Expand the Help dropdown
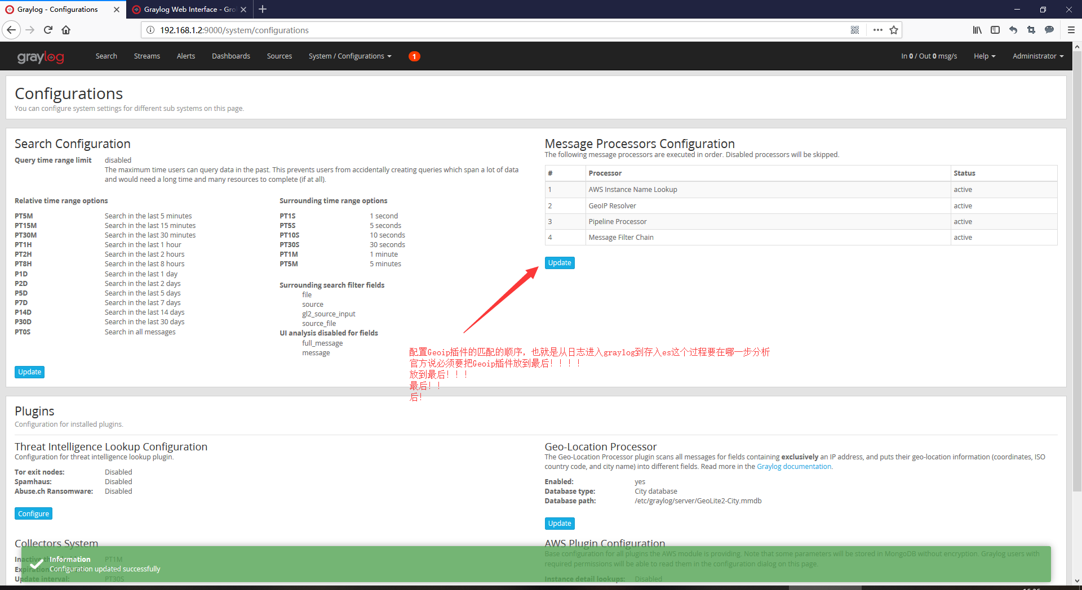This screenshot has width=1082, height=590. [985, 56]
